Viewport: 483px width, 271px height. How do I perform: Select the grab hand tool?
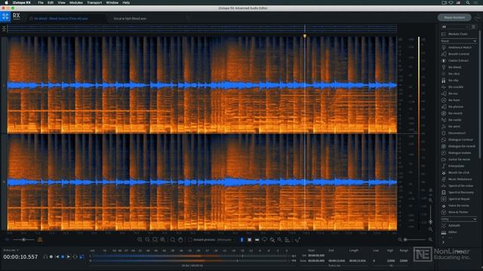[180, 239]
